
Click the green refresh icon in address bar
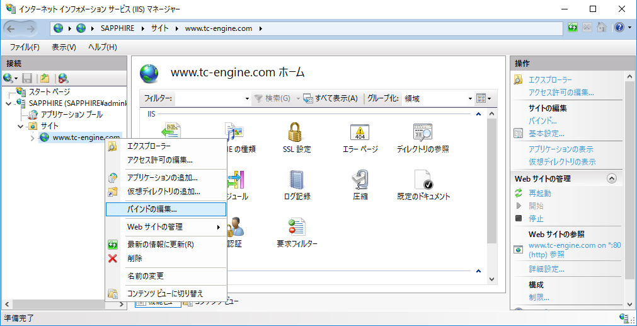coord(573,28)
